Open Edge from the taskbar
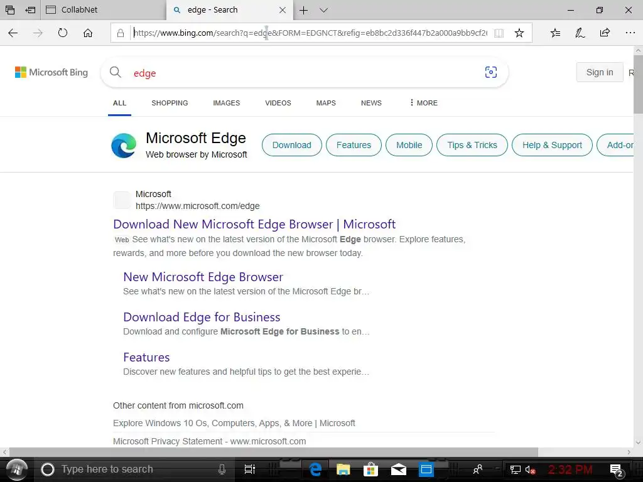The height and width of the screenshot is (482, 643). point(315,469)
